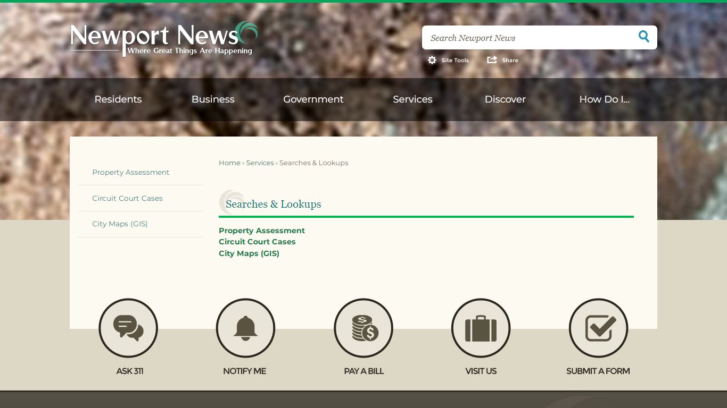Open the Government menu
The height and width of the screenshot is (408, 727).
[x=313, y=99]
